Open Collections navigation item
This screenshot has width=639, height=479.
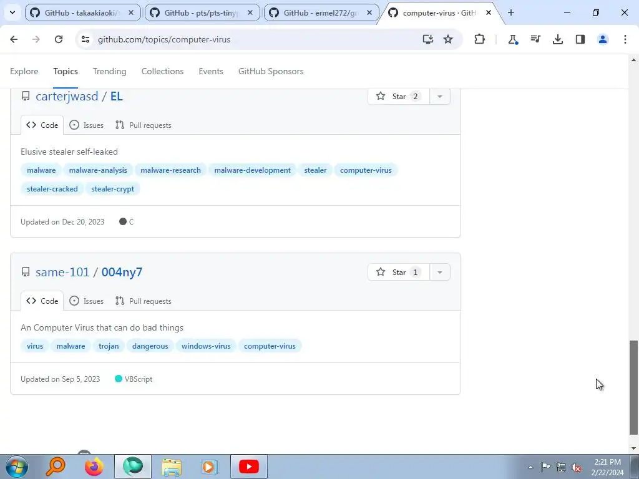click(163, 71)
